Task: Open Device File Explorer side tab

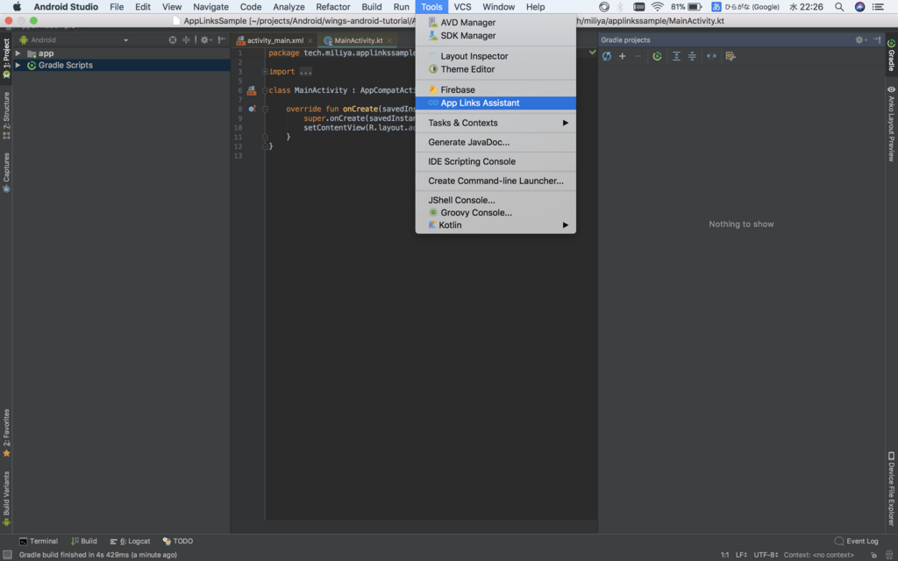Action: point(892,489)
